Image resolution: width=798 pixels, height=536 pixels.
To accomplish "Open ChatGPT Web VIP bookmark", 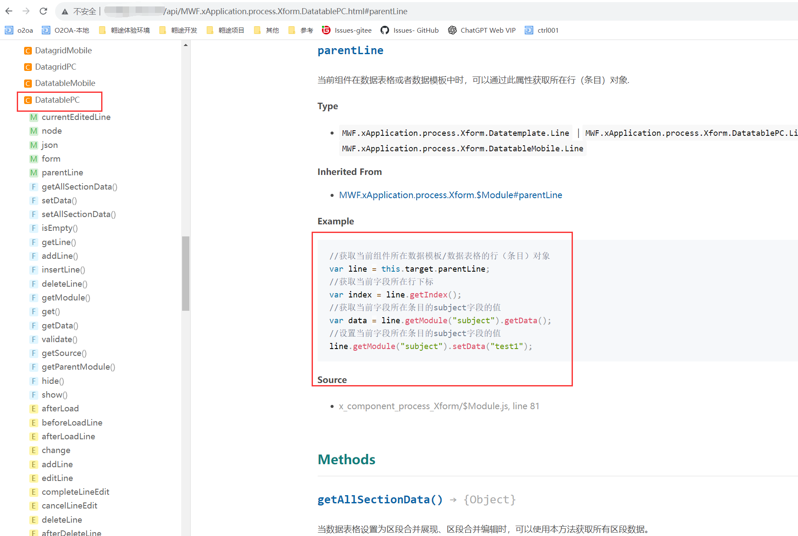I will (482, 30).
